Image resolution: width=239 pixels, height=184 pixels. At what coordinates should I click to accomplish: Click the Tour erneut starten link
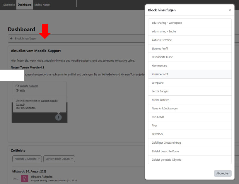click(x=25, y=108)
